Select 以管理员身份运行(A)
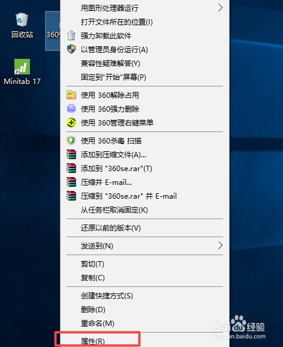 tap(145, 49)
